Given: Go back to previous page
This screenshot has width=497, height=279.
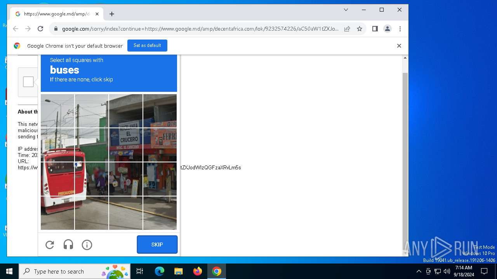Looking at the screenshot, I should pyautogui.click(x=16, y=29).
